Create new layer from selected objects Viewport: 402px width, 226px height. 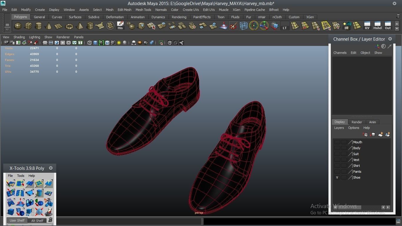[388, 134]
